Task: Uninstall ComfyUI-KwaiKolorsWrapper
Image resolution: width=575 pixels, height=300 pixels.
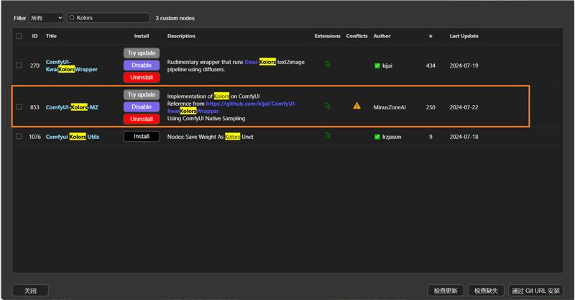Action: point(142,77)
